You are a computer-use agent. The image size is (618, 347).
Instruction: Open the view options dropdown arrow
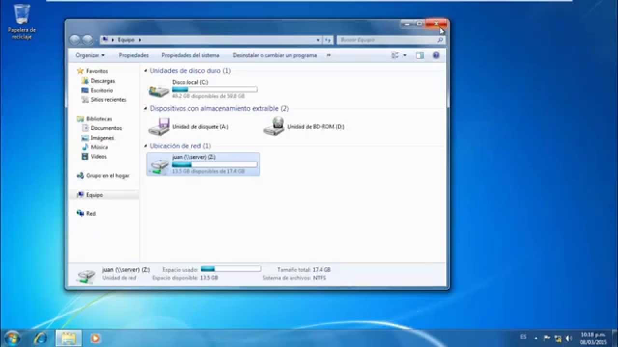point(405,55)
